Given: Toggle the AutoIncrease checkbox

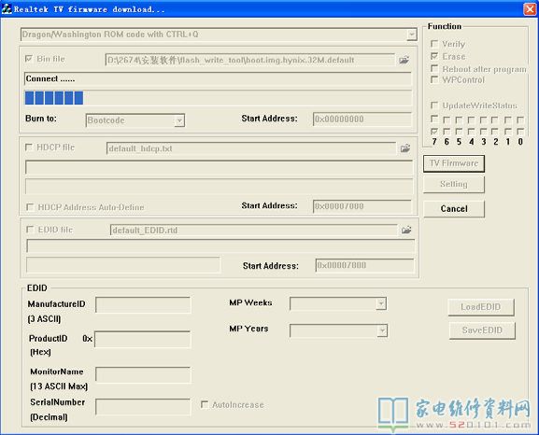Looking at the screenshot, I should [205, 404].
